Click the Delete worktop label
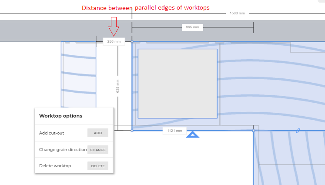 [55, 166]
